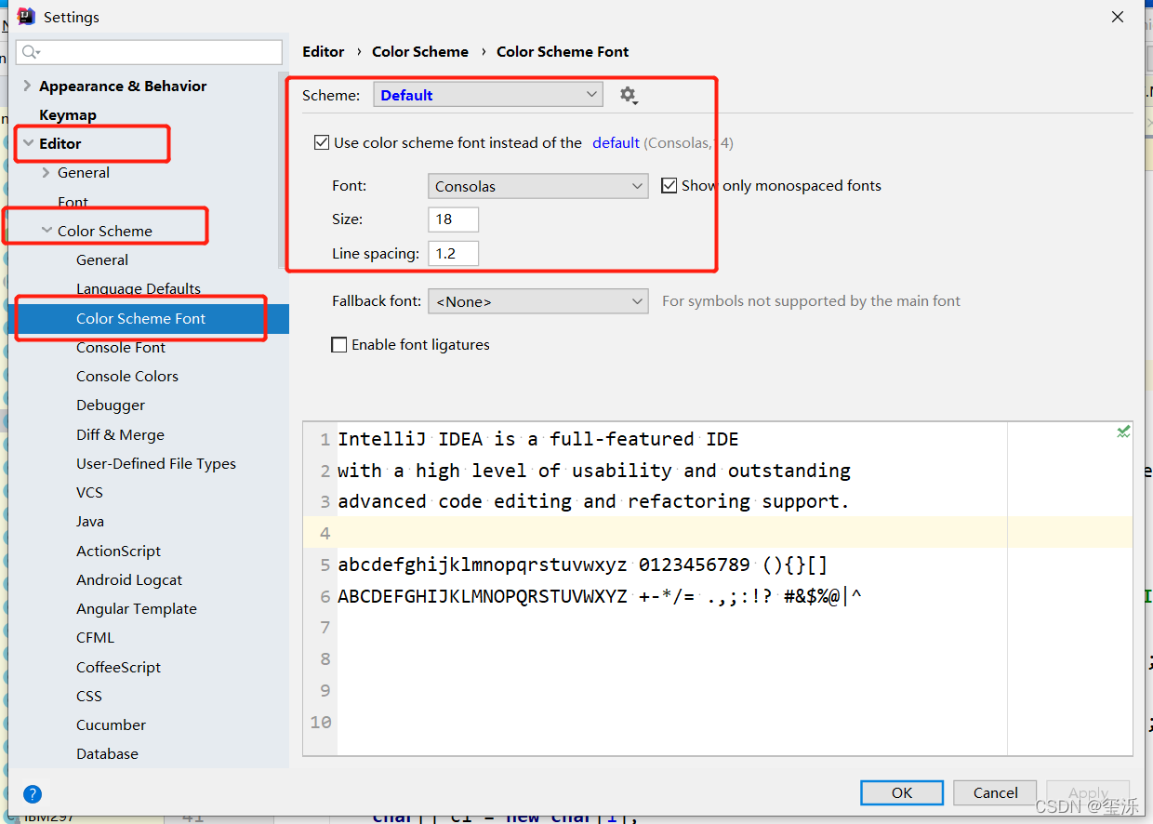Viewport: 1153px width, 824px height.
Task: Click Editor in the breadcrumb
Action: [x=324, y=52]
